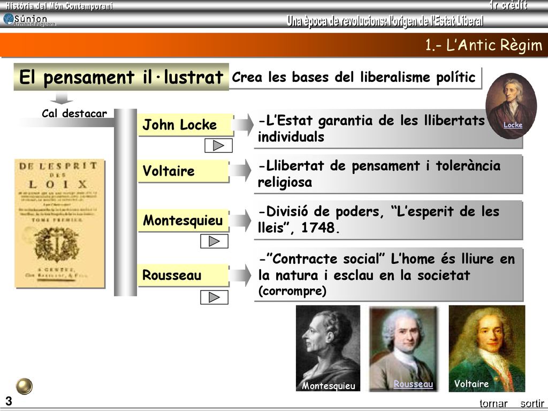Click 'Crea les bases del liberalisme polític' text
This screenshot has width=548, height=411.
click(x=354, y=77)
